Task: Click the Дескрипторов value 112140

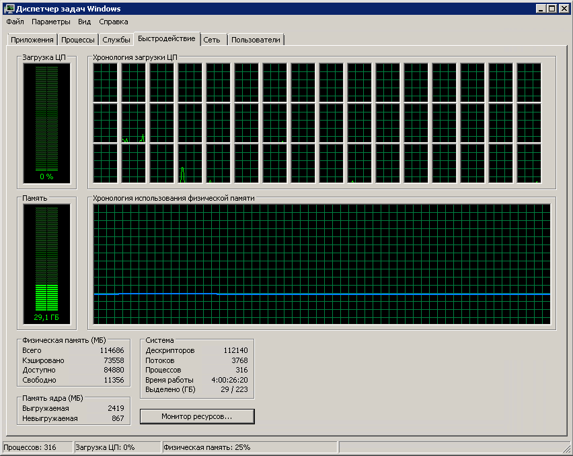Action: [x=235, y=350]
